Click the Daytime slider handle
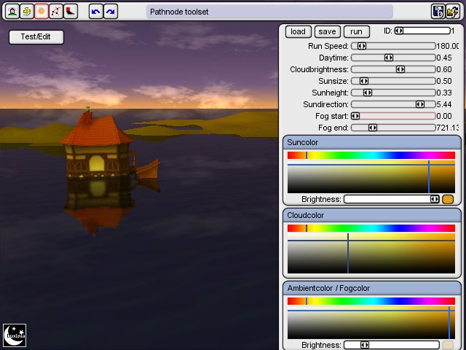 389,58
